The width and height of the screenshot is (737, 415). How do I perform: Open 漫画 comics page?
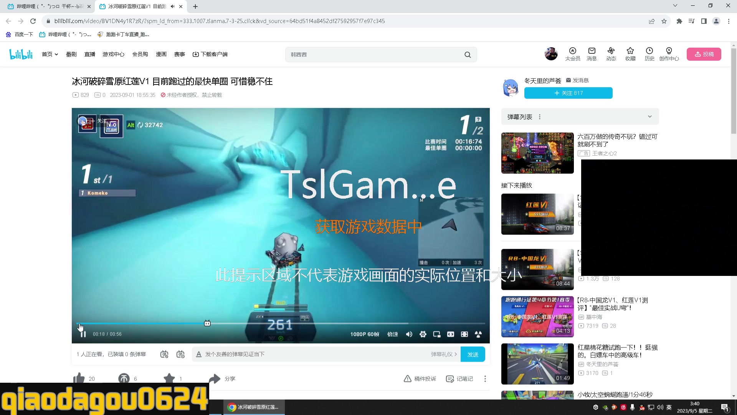click(x=161, y=54)
